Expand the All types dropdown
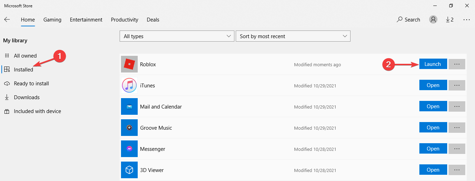The image size is (475, 181). tap(177, 36)
